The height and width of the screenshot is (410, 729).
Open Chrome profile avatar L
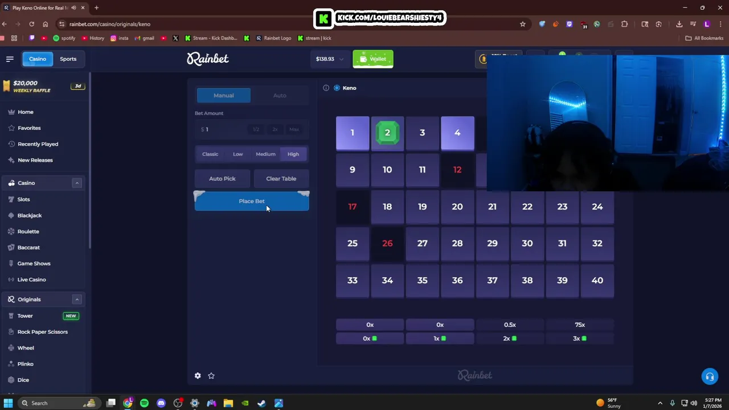707,24
